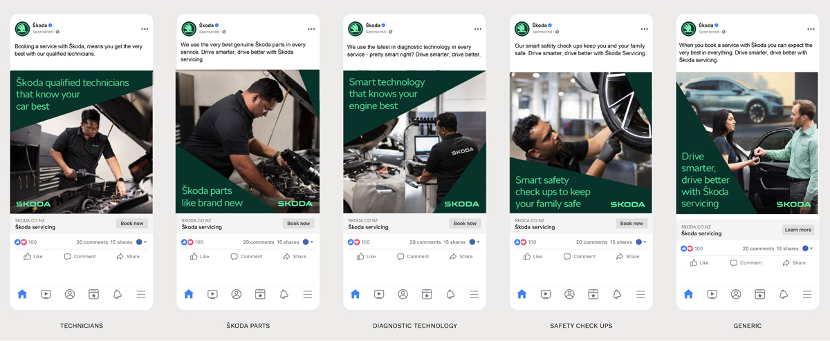Viewport: 830px width, 341px height.
Task: Open ad image 'Škoda parts like brand new'
Action: point(248,143)
